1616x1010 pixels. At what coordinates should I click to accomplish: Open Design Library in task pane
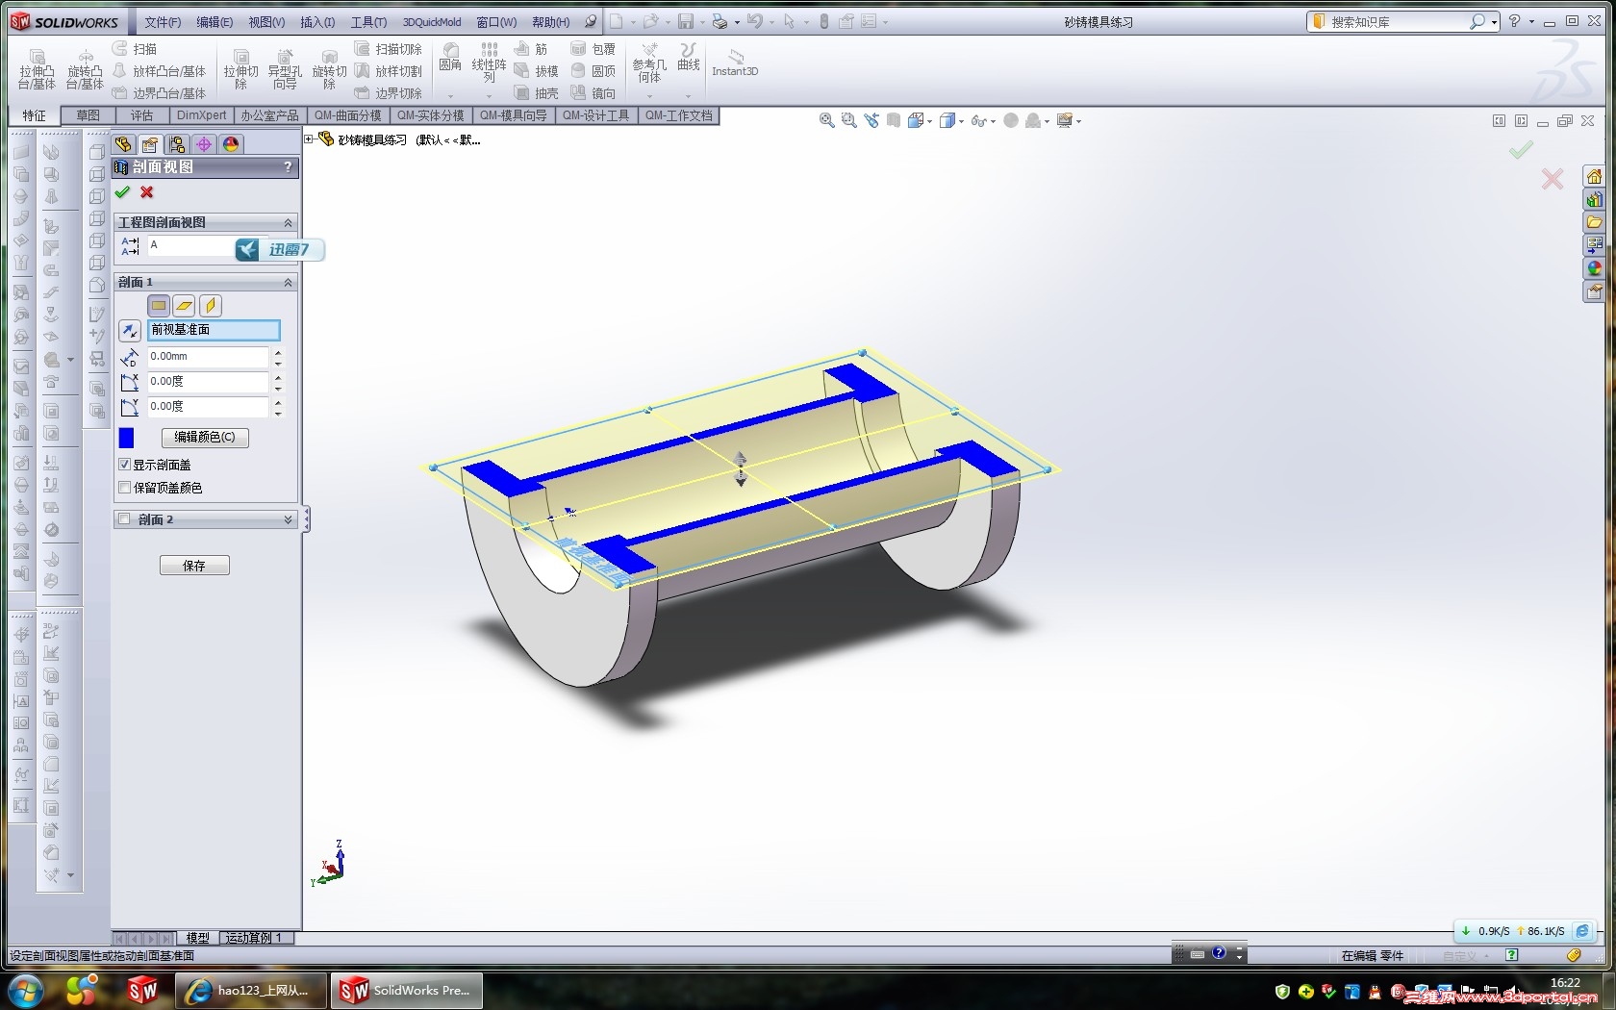coord(1595,200)
